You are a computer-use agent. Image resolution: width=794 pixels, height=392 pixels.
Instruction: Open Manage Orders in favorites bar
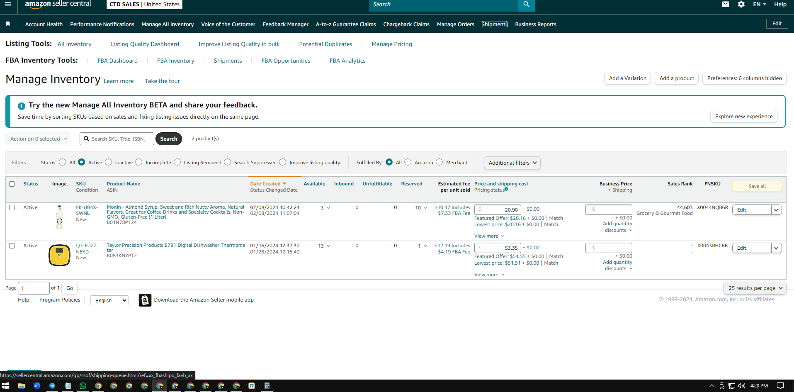click(455, 24)
